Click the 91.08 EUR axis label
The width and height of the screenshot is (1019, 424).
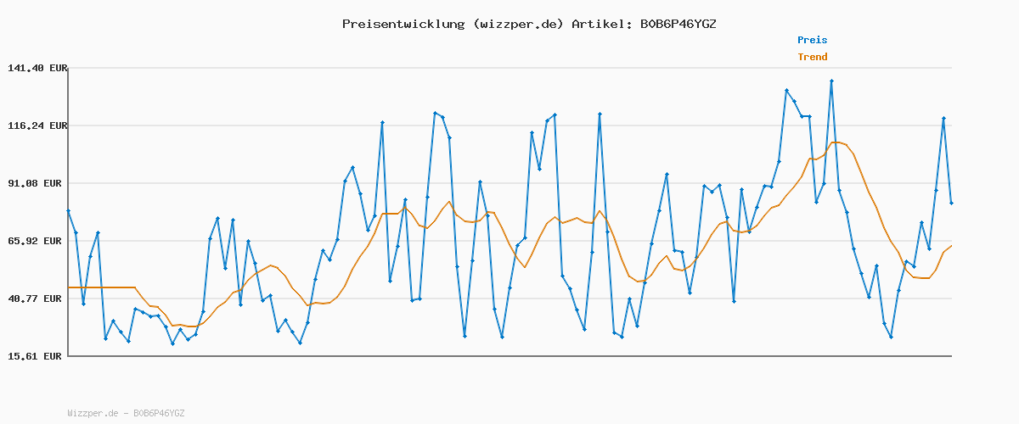coord(38,183)
